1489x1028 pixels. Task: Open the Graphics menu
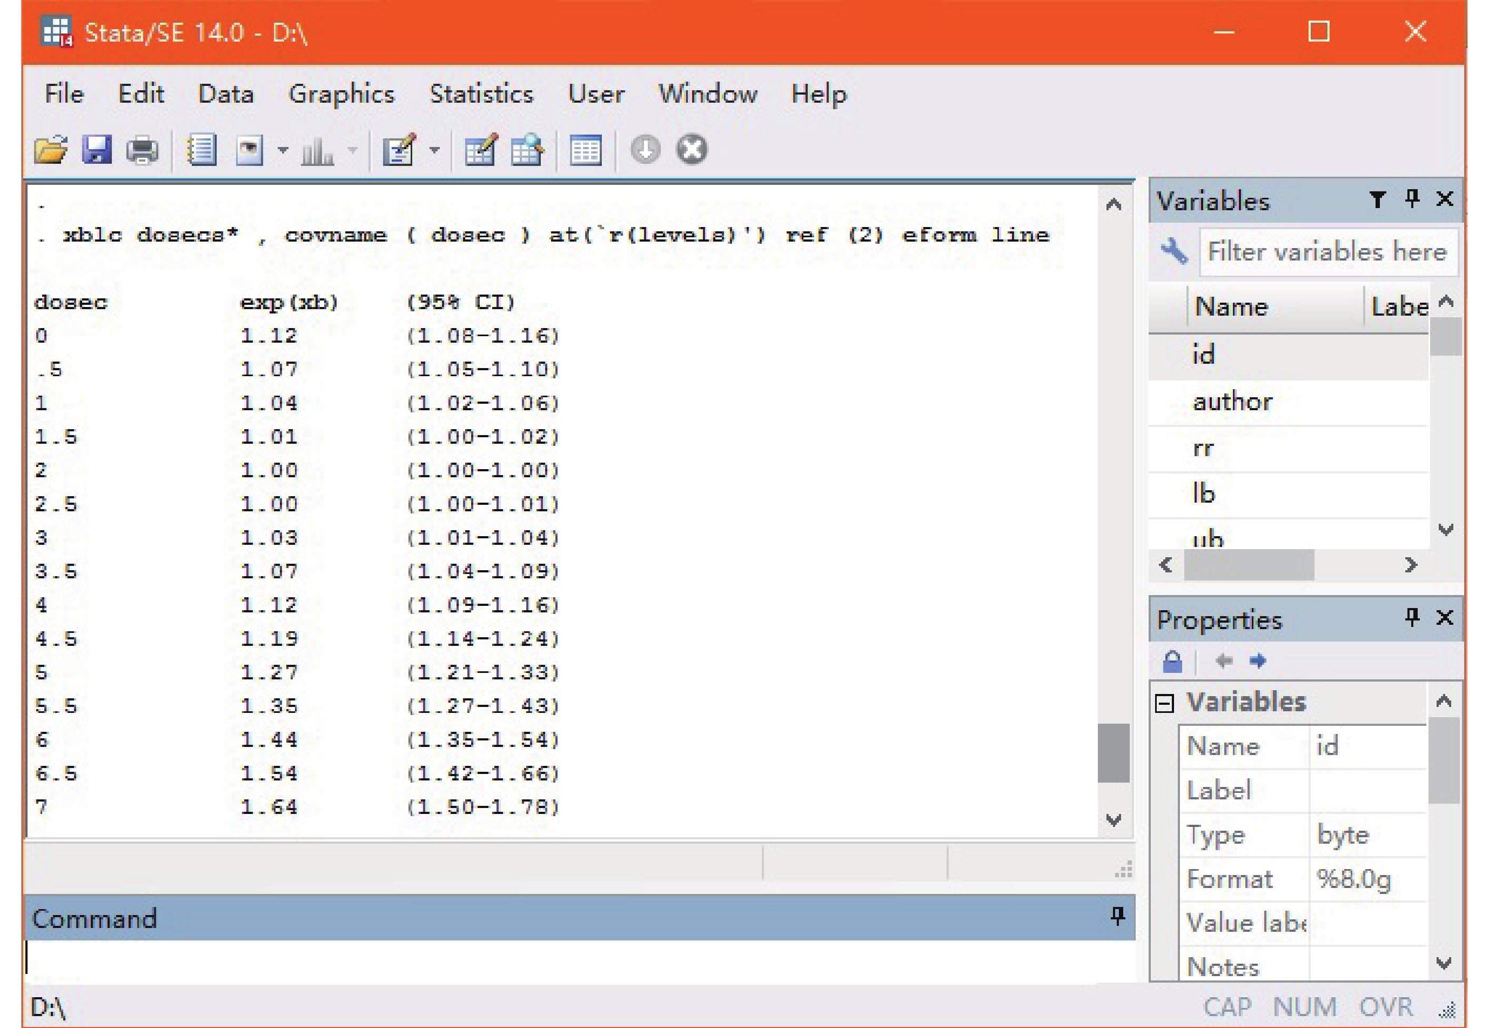342,95
